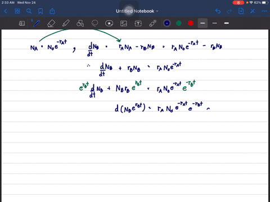Select the selected medium stroke thickness

point(202,23)
